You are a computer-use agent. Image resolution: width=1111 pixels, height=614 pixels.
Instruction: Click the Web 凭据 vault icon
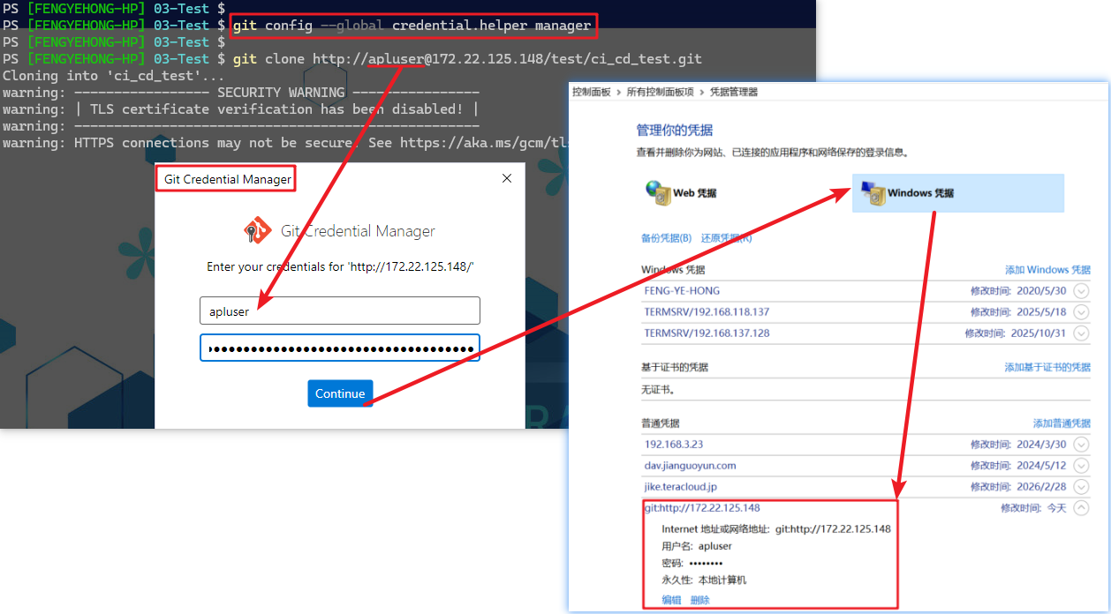(x=658, y=193)
